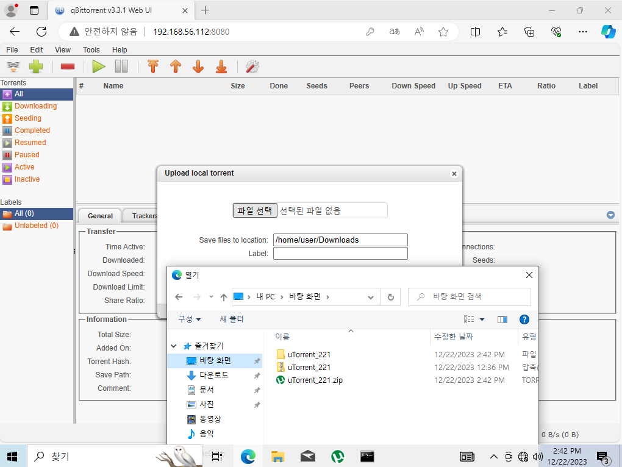This screenshot has height=467, width=622.
Task: Refresh the file dialog folder view
Action: point(390,297)
